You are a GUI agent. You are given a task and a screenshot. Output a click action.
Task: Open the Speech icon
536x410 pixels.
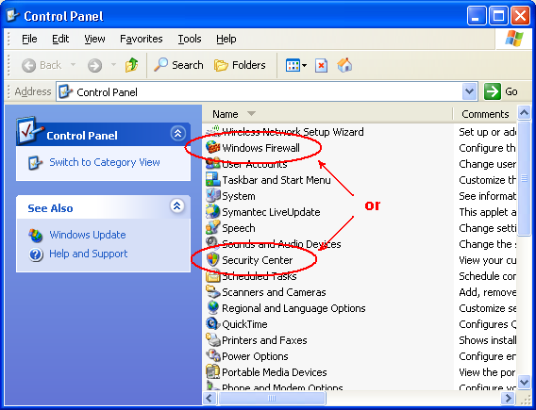pos(212,228)
